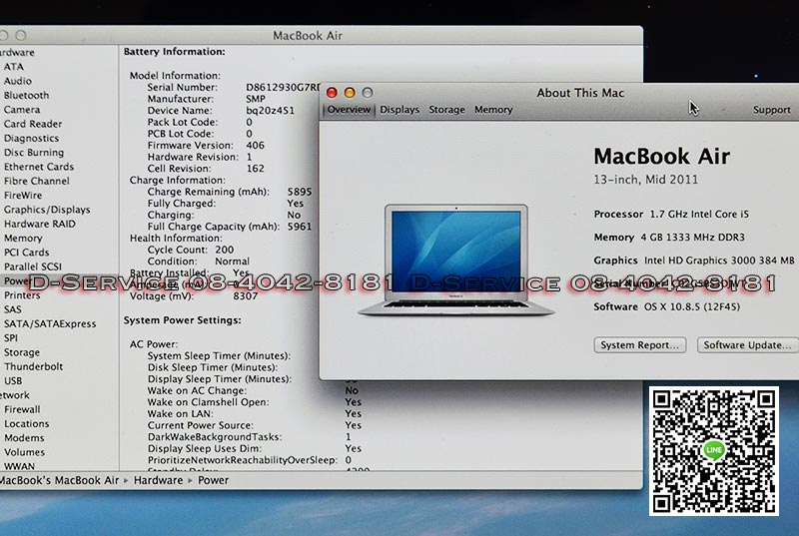799x536 pixels.
Task: Select the Overview tab in About This Mac
Action: coord(349,110)
